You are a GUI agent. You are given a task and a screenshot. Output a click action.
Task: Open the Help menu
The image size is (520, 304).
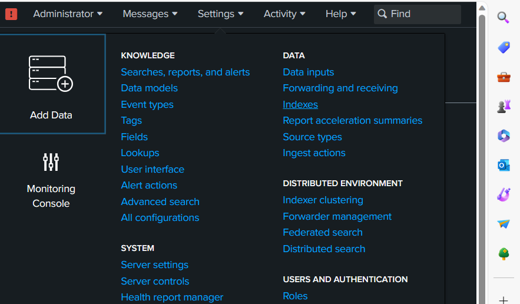coord(340,14)
